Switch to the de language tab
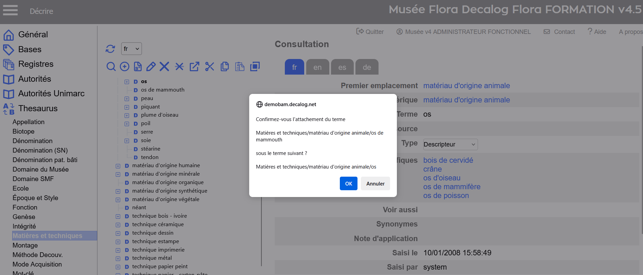 [367, 67]
